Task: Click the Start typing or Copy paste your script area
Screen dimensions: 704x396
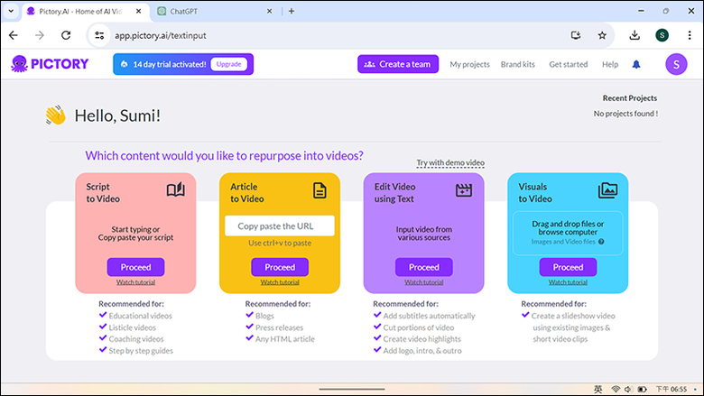Action: point(135,234)
